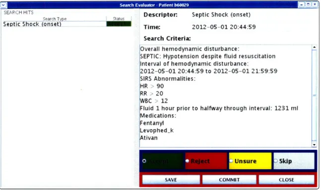Click the 'SIRS Abnormalities:' line
Image resolution: width=321 pixels, height=190 pixels.
[x=168, y=79]
